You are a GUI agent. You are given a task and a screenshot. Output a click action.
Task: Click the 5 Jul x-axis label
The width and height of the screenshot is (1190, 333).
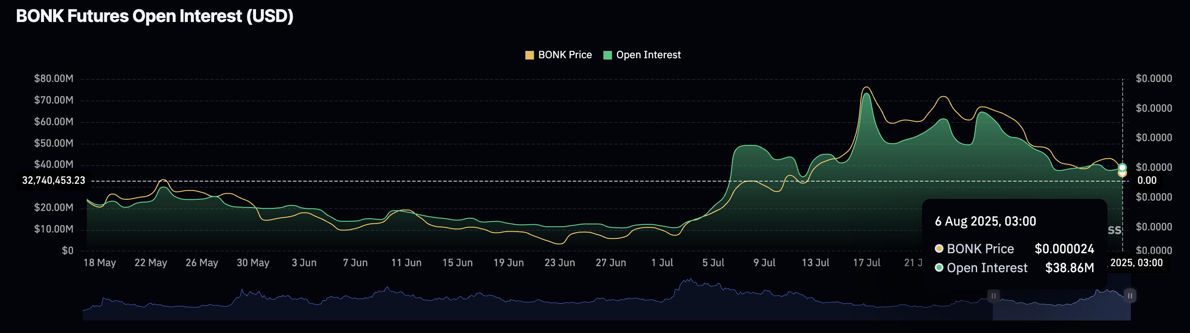(713, 263)
